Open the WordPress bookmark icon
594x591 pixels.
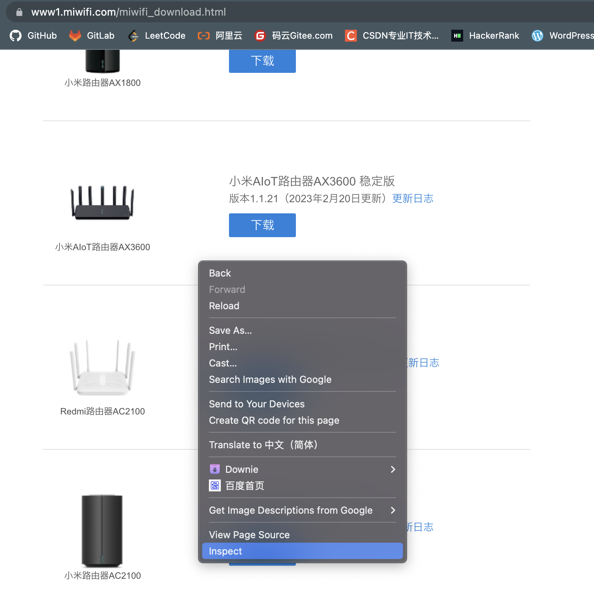[x=537, y=36]
